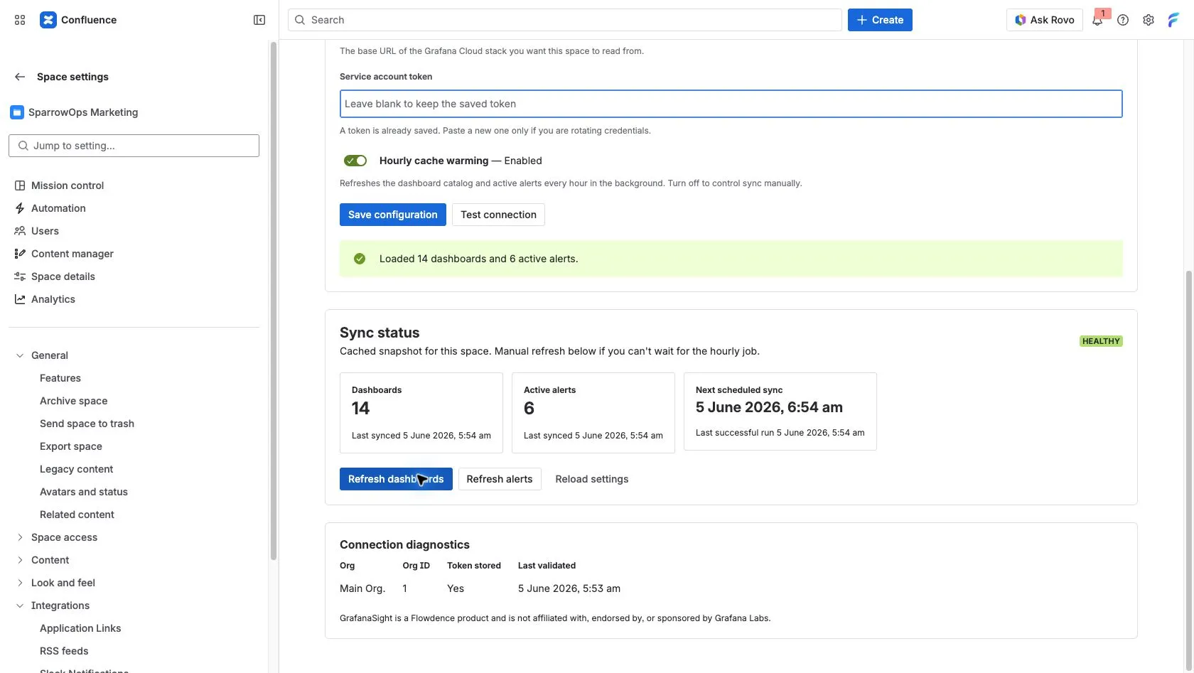Open Mission control settings page
The width and height of the screenshot is (1194, 673).
[68, 185]
